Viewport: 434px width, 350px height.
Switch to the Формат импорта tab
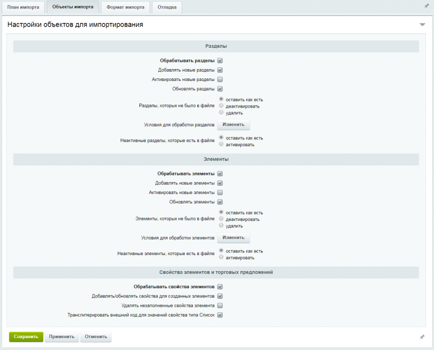click(x=125, y=7)
